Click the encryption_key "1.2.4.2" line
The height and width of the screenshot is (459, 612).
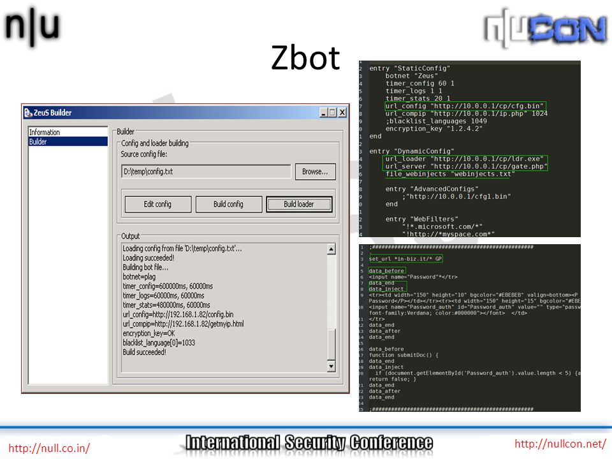[434, 129]
